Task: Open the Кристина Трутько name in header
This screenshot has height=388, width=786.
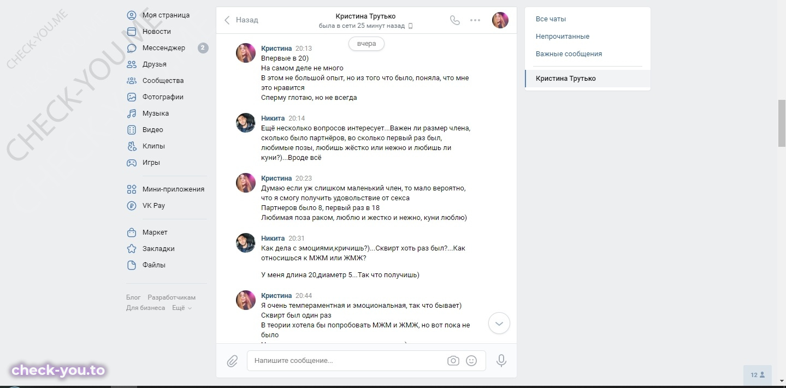Action: tap(366, 16)
